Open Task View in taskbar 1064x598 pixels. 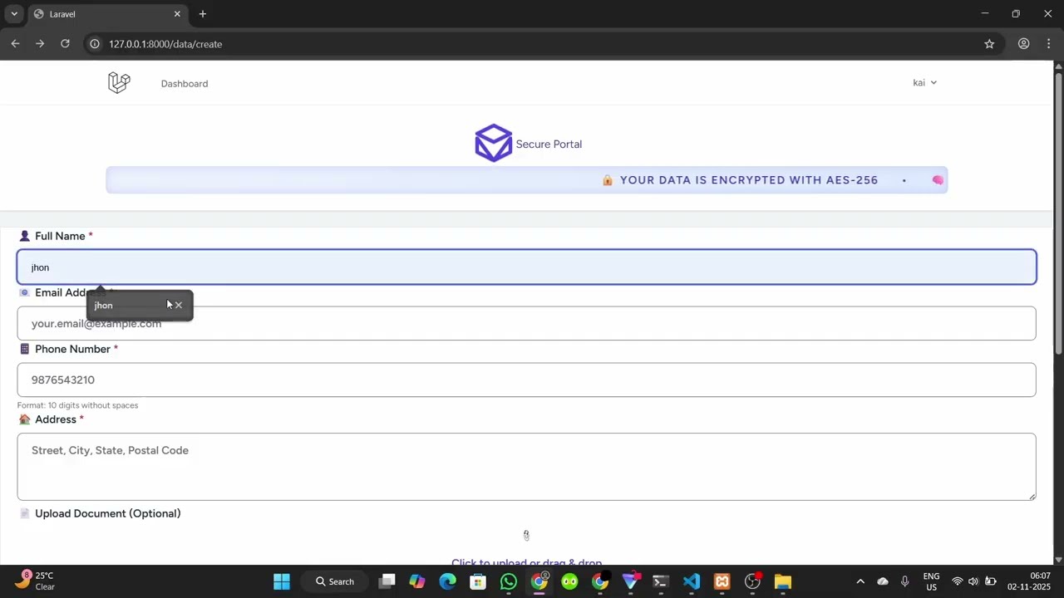(x=387, y=581)
